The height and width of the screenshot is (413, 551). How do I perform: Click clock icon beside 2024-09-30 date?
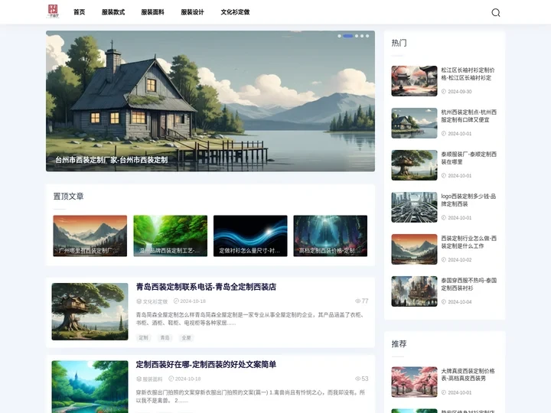(x=443, y=92)
